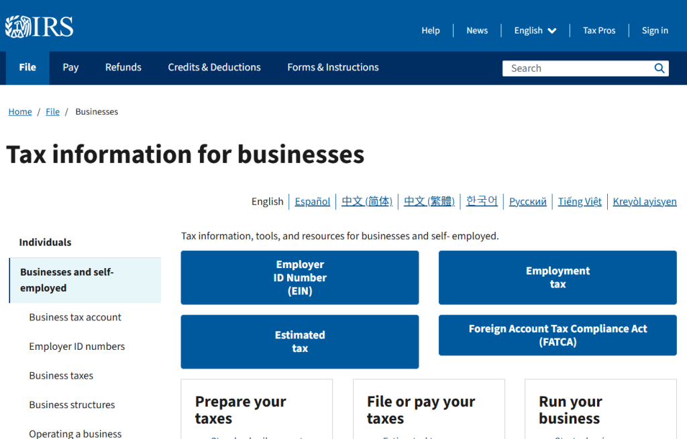Image resolution: width=687 pixels, height=439 pixels.
Task: Open Operating a business sidebar link
Action: pyautogui.click(x=75, y=434)
